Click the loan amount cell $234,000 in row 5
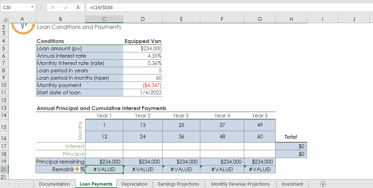 point(143,49)
